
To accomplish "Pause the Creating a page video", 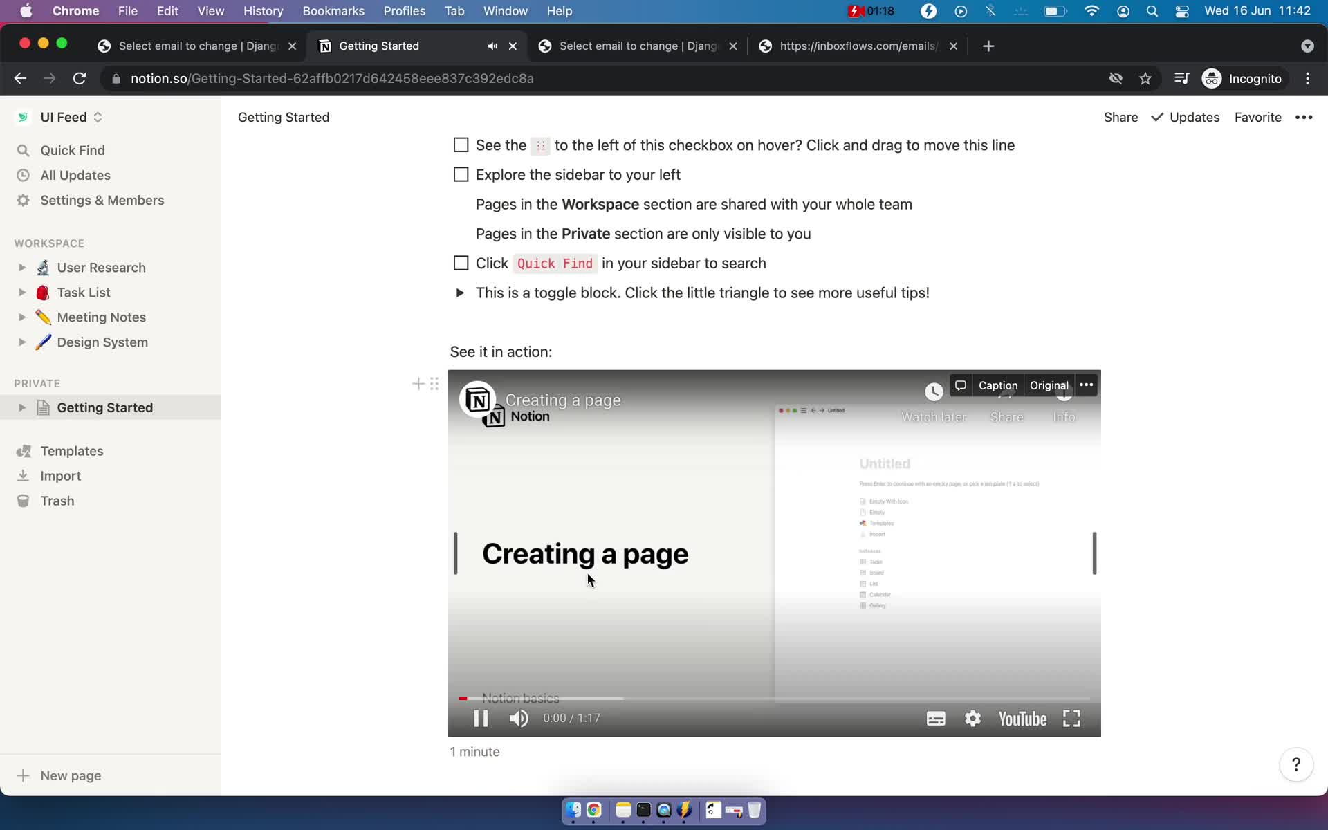I will pos(480,718).
